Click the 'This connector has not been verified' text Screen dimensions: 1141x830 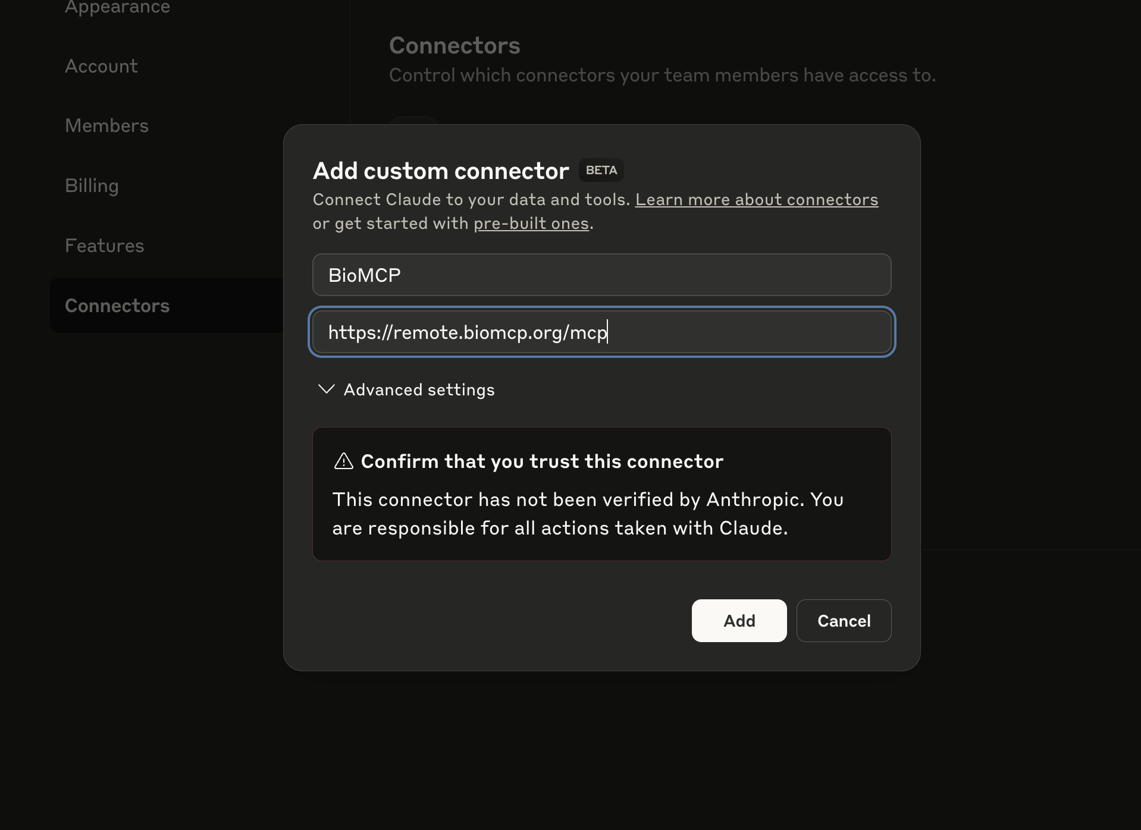(588, 514)
